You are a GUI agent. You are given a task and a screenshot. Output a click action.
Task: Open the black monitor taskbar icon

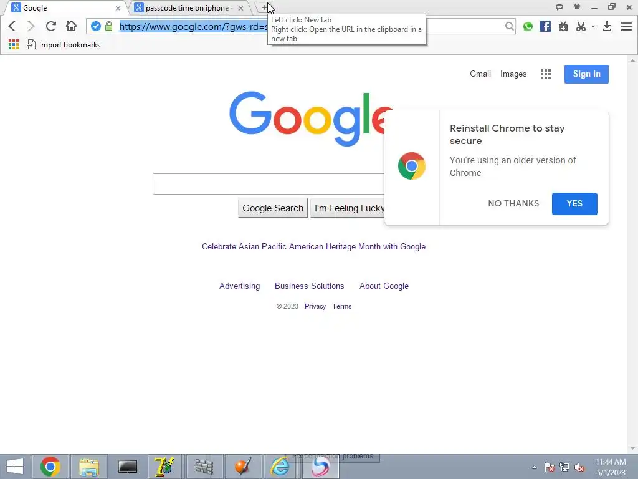(127, 467)
